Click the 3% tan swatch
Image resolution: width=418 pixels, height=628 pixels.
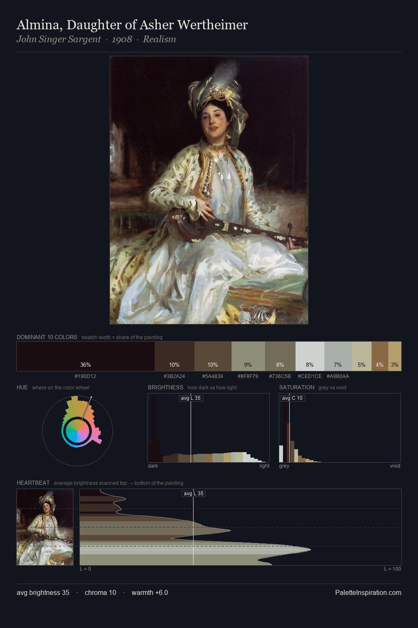click(x=395, y=356)
